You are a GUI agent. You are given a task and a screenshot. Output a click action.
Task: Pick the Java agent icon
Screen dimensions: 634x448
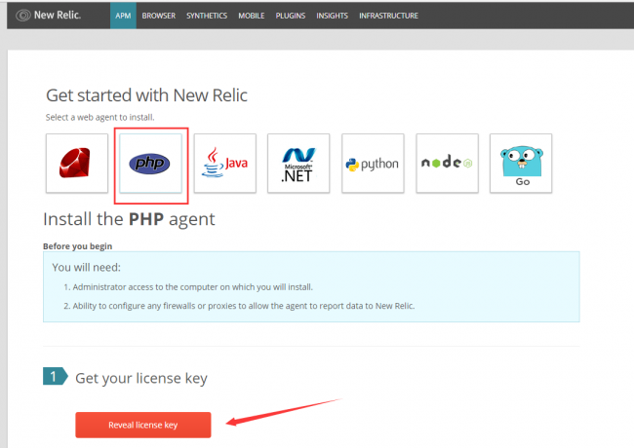click(x=224, y=164)
